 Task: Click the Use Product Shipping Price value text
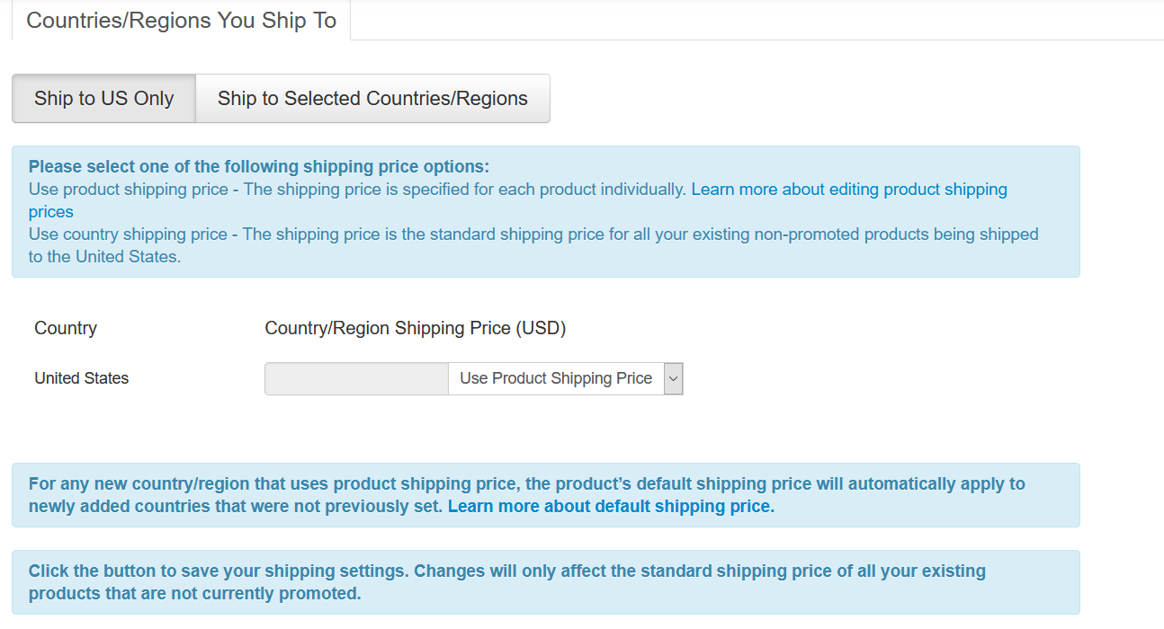click(x=554, y=378)
